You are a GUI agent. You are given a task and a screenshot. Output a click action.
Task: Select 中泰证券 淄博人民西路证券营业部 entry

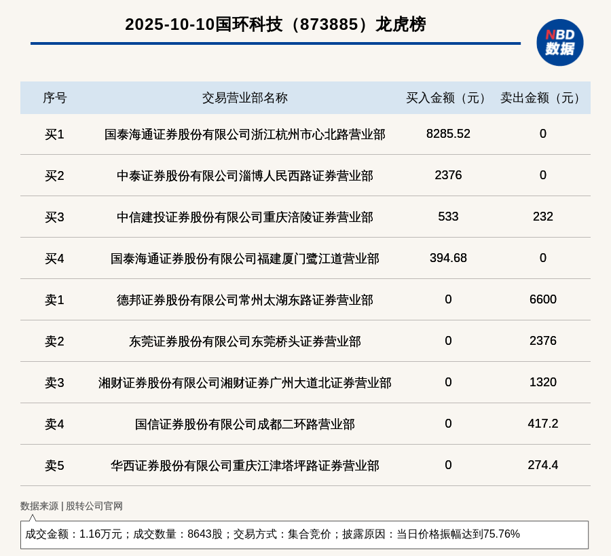coord(244,176)
